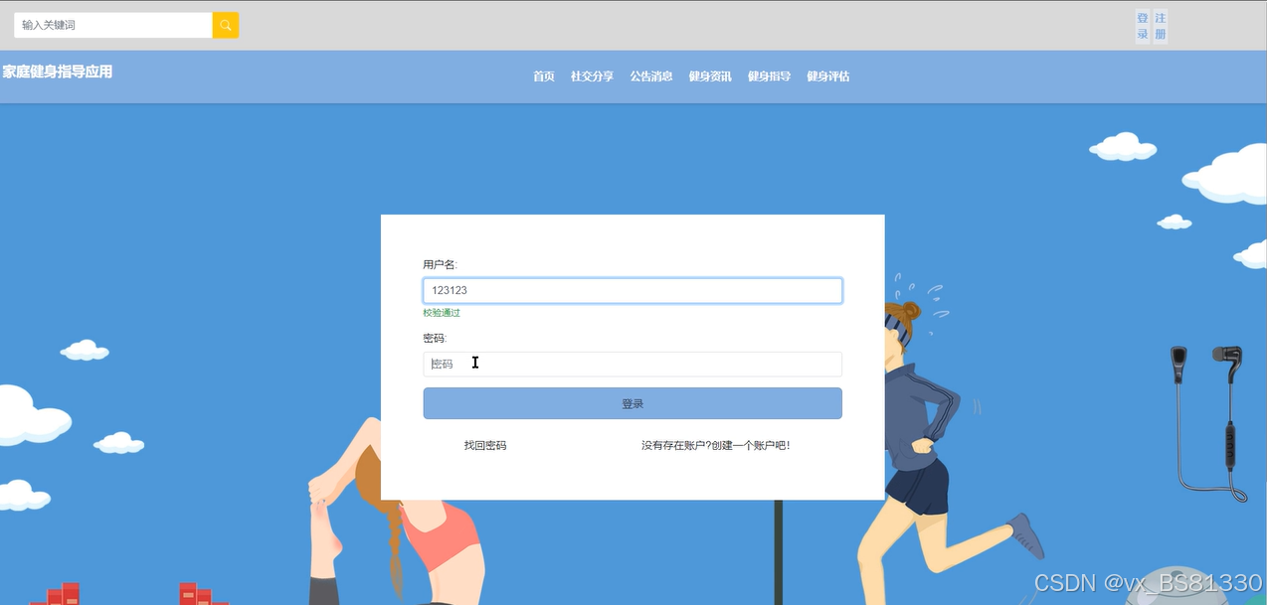Click the 密码: label above the field
Viewport: 1267px width, 605px height.
coord(435,339)
